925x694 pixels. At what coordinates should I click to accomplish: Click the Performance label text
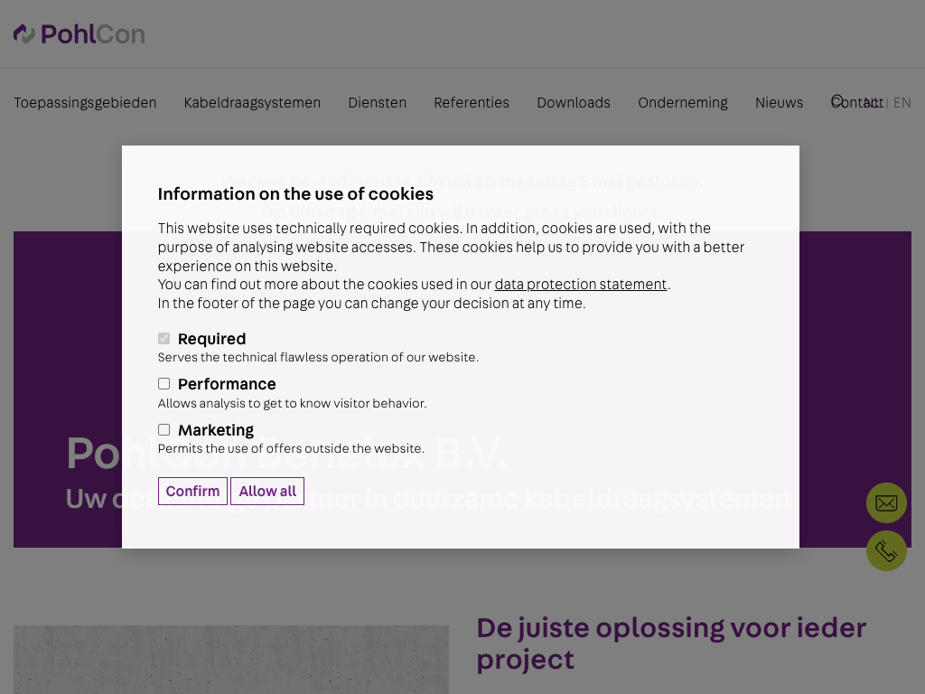[227, 384]
